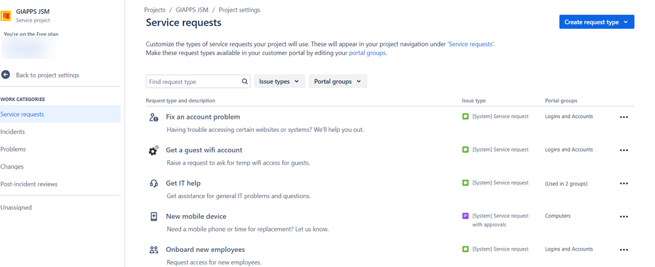
Task: Click the Fix an account problem icon
Action: pyautogui.click(x=153, y=117)
